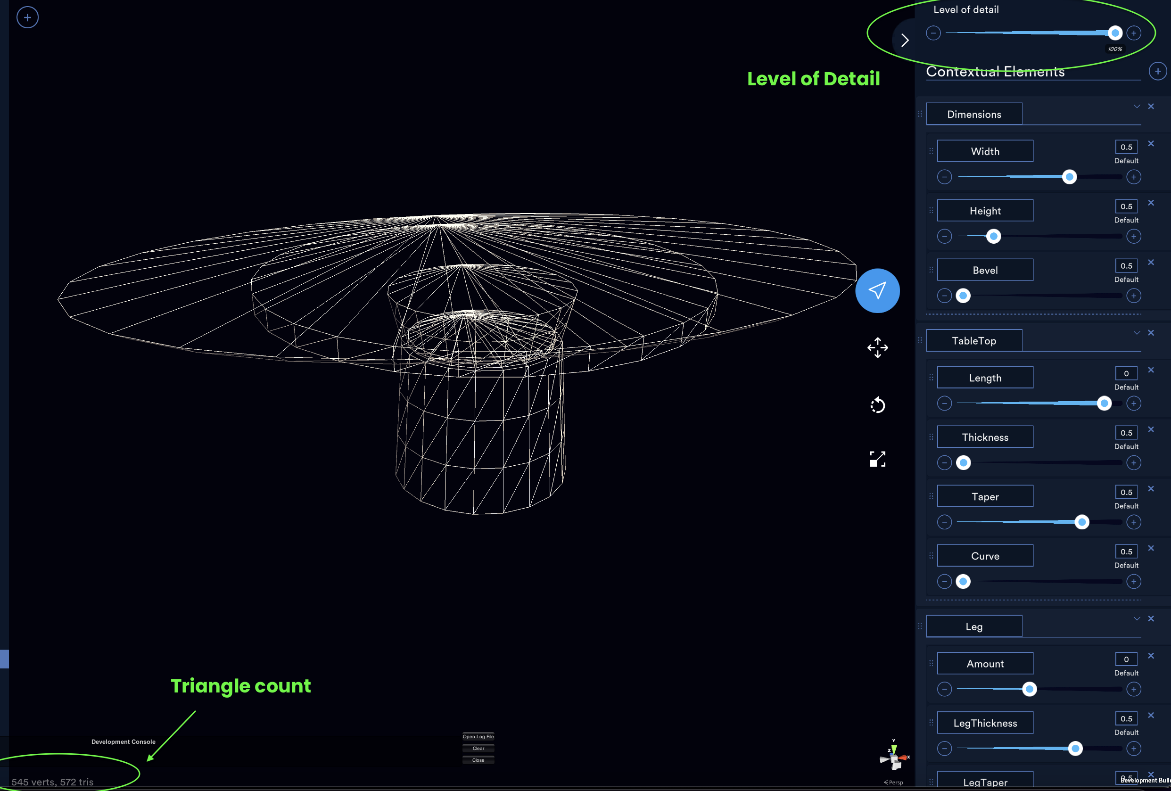This screenshot has width=1171, height=791.
Task: Click the reset rotation history icon
Action: pos(877,405)
